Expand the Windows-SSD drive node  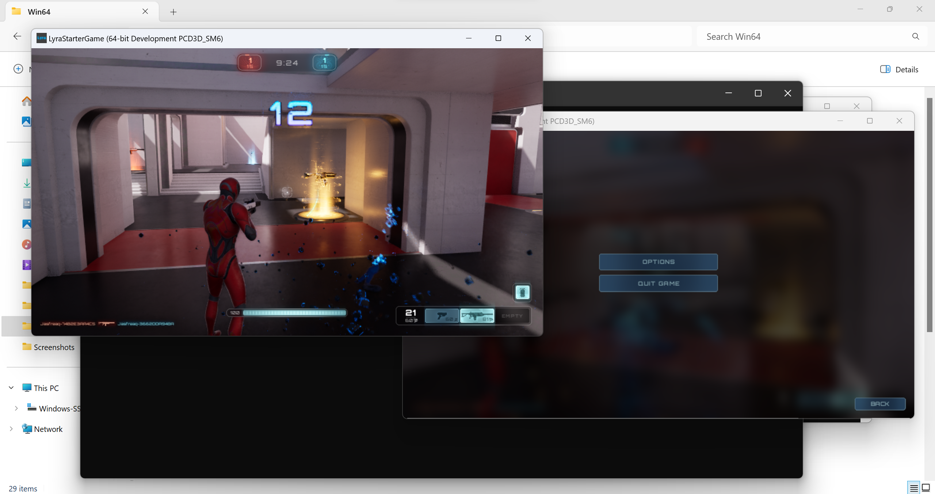(16, 408)
